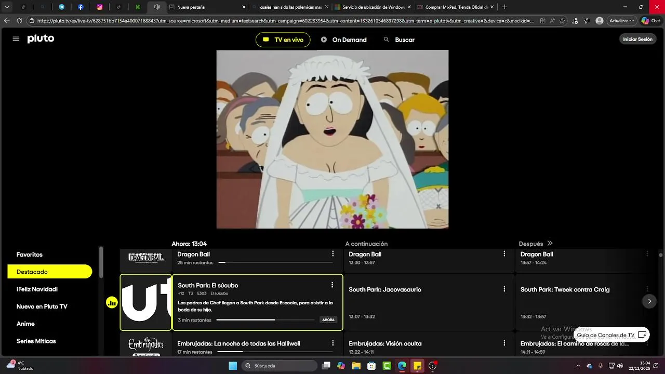This screenshot has width=665, height=374.
Task: Open the Instagram pinned tab
Action: (100, 7)
